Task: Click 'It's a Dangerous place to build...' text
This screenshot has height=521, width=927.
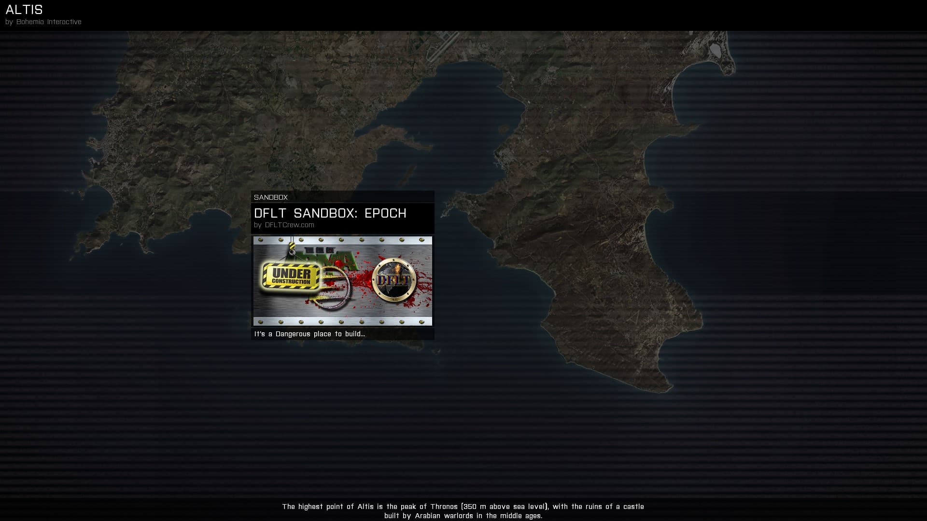Action: pyautogui.click(x=309, y=334)
